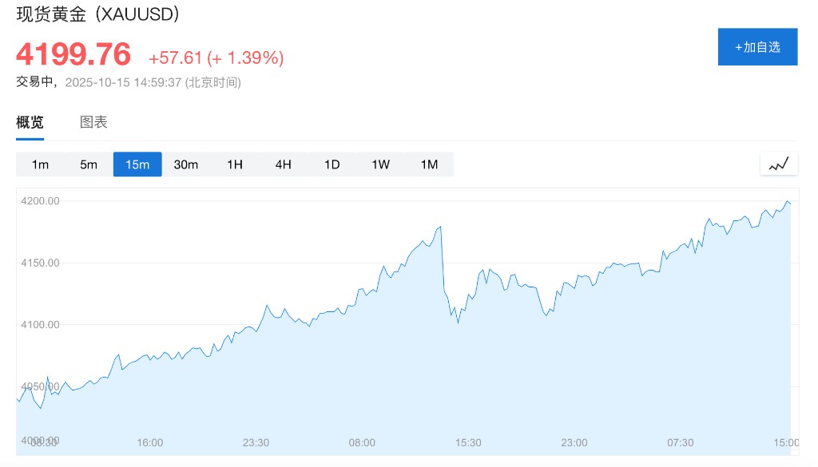Screen dimensions: 818x467
Task: Switch chart to 30m interval
Action: coord(186,164)
